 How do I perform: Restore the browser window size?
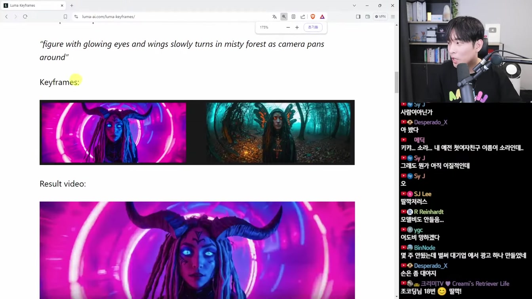380,6
